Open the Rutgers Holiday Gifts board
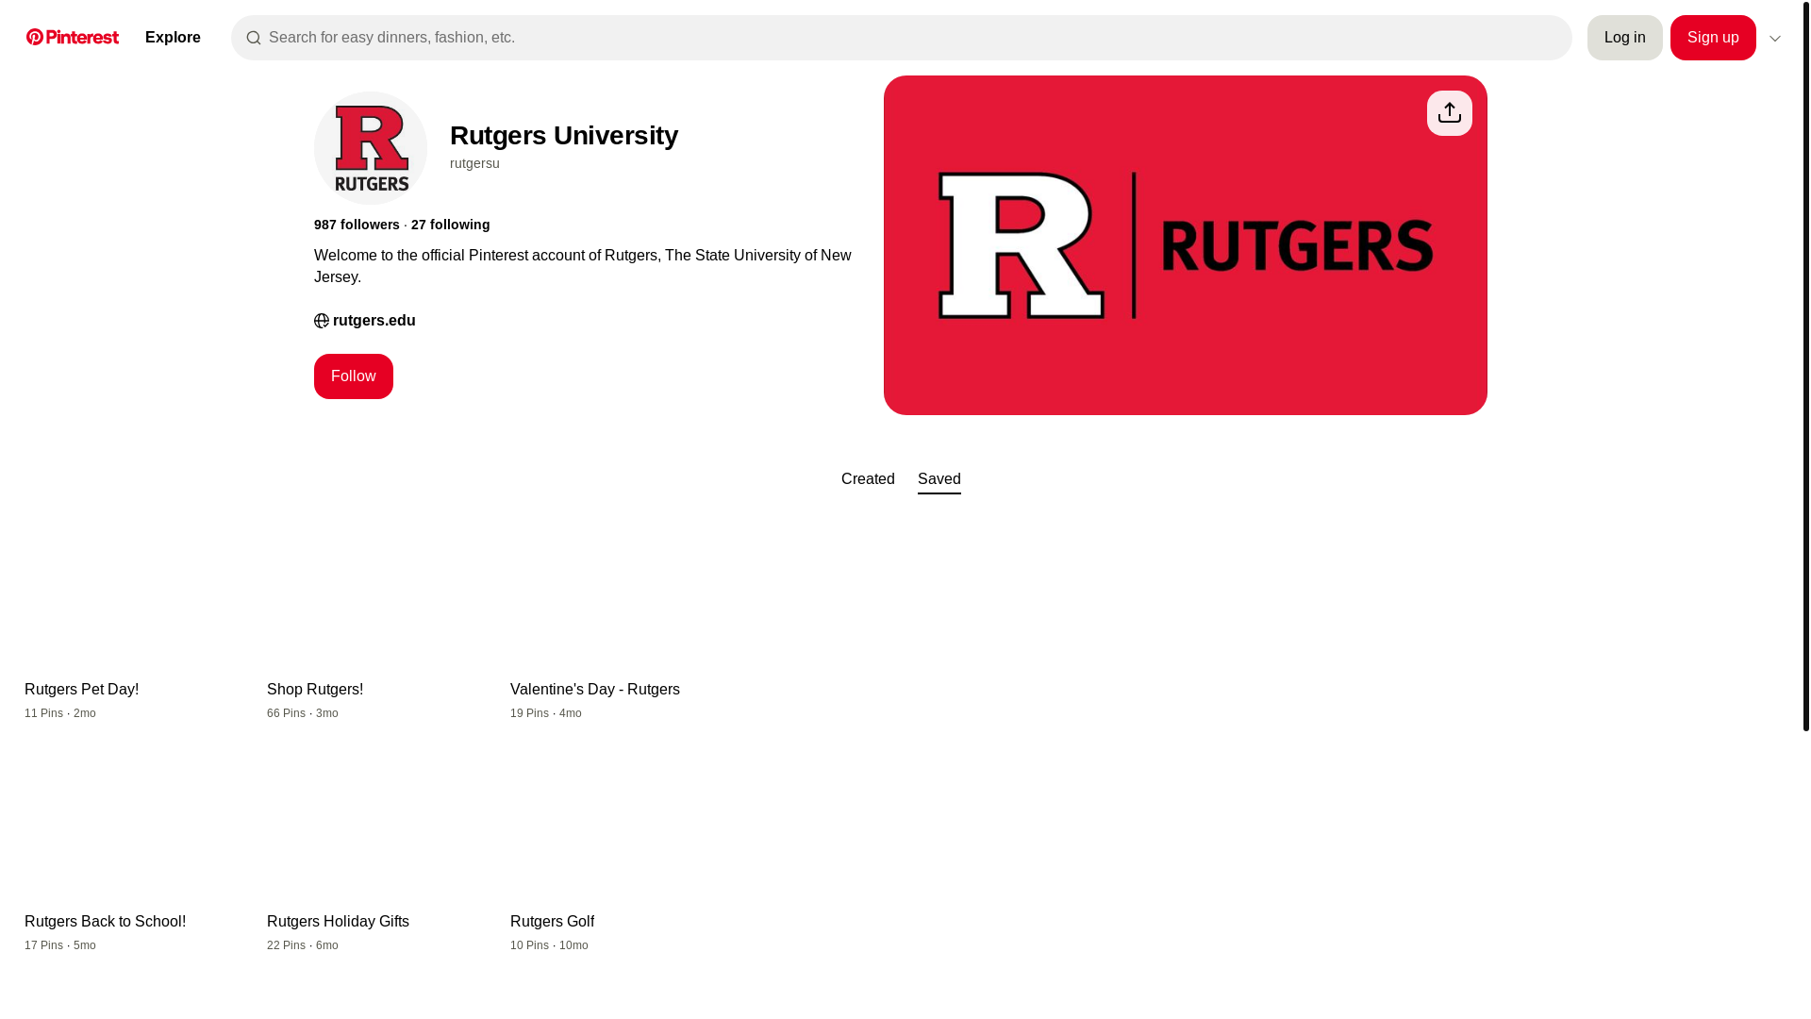This screenshot has width=1811, height=1019. click(376, 855)
